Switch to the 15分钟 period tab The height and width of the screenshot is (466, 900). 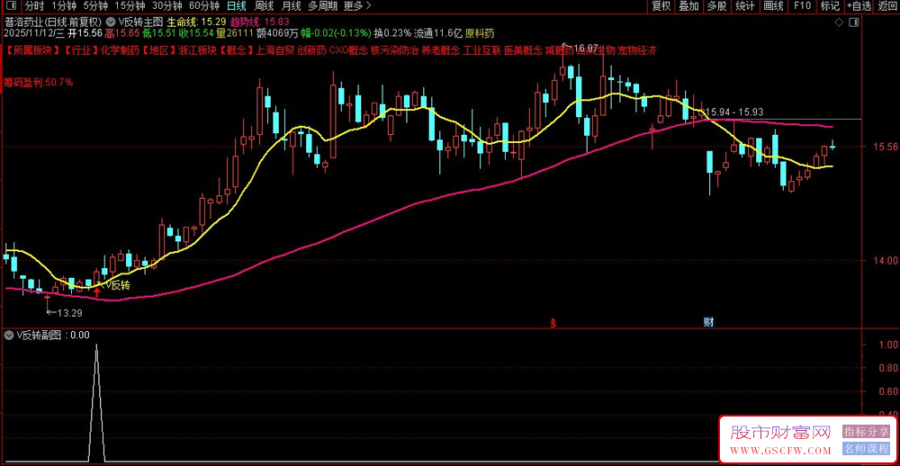click(130, 6)
